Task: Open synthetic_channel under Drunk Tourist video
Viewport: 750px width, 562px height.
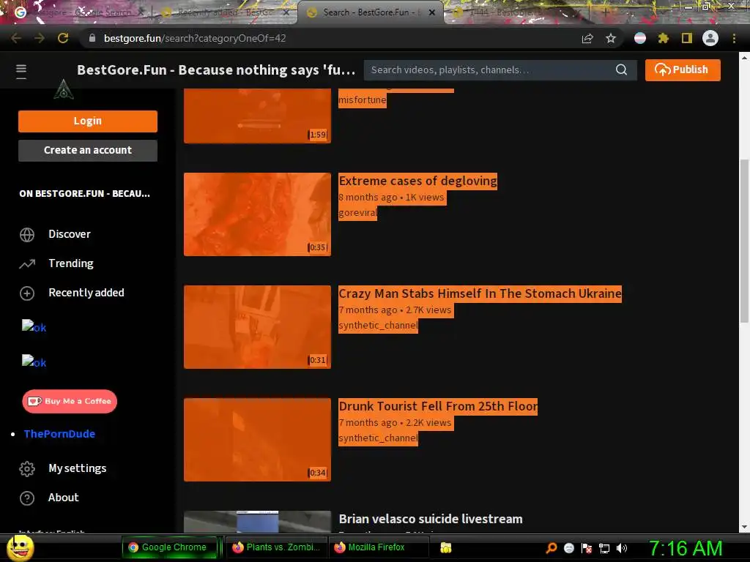Action: pos(378,438)
